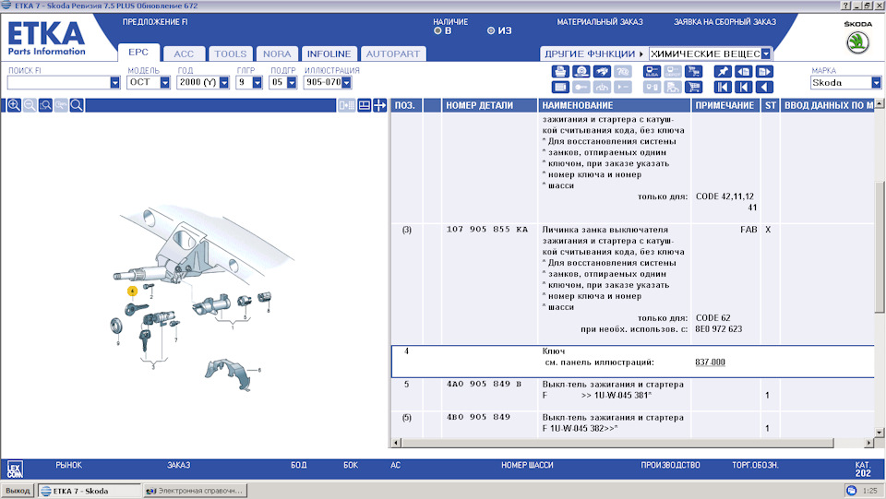Click the pushpin bookmark icon

723,72
